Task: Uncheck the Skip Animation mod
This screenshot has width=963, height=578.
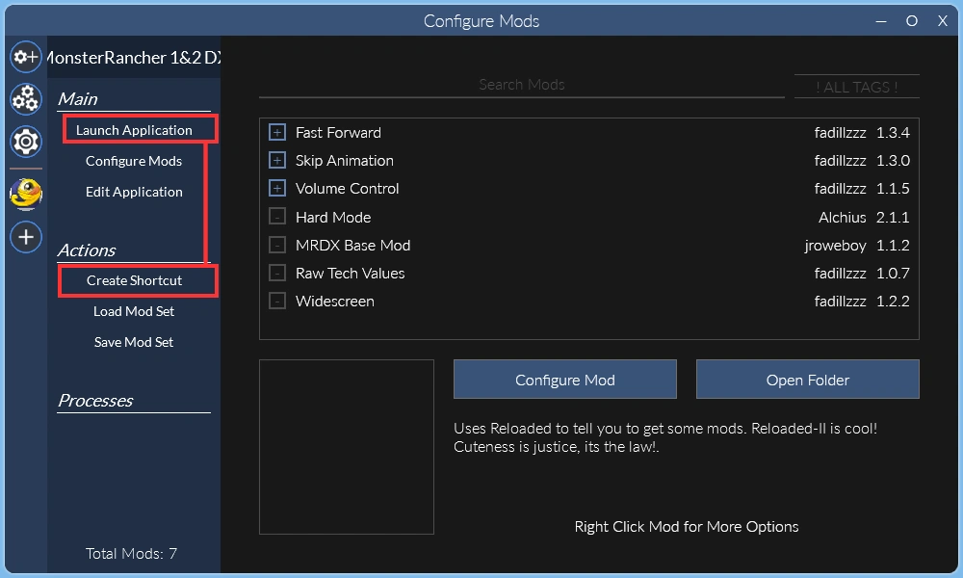Action: point(277,161)
